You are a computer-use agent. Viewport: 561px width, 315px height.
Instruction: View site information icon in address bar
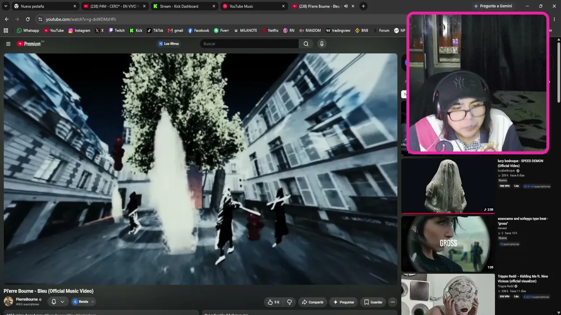(40, 19)
